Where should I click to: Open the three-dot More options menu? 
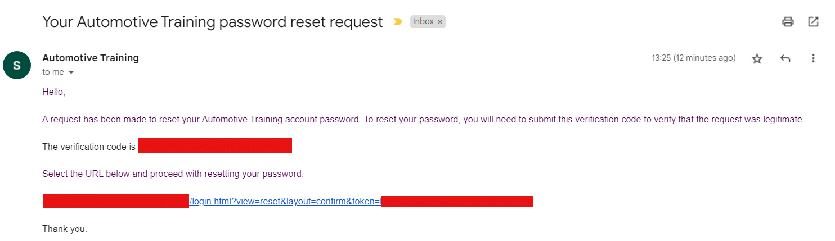pyautogui.click(x=812, y=58)
